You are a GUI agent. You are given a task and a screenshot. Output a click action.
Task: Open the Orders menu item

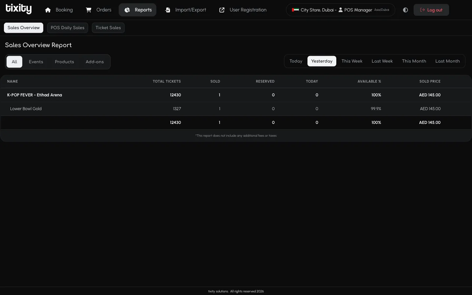99,10
